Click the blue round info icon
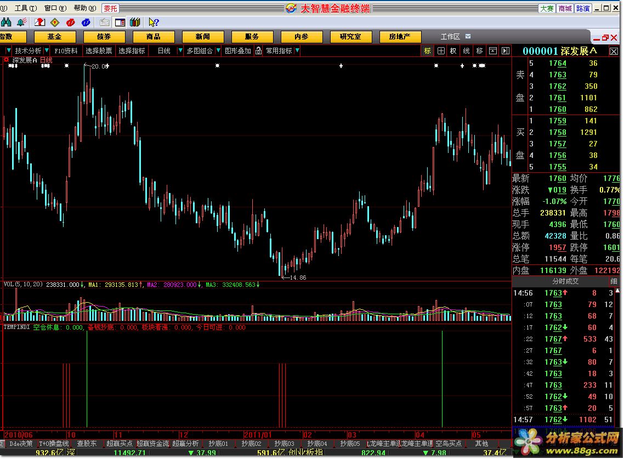Viewport: 624px width, 459px height. [x=86, y=22]
